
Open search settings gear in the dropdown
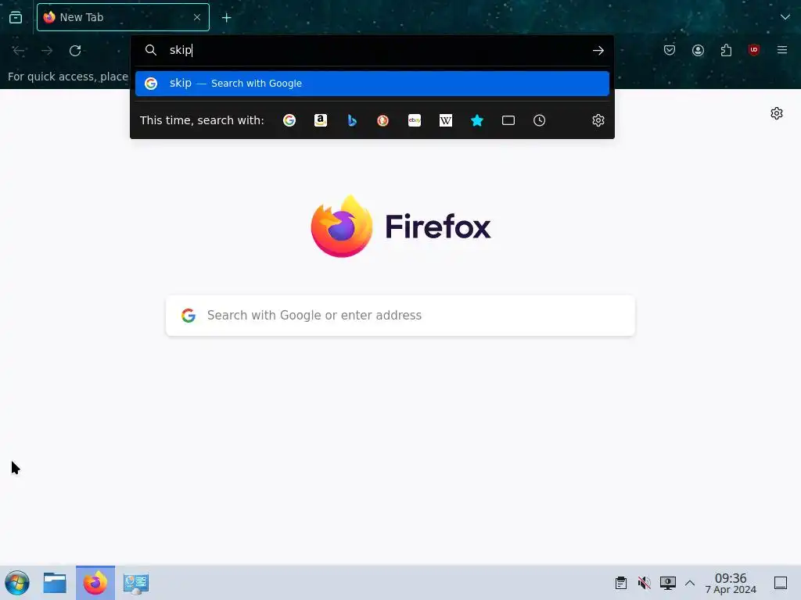click(598, 120)
